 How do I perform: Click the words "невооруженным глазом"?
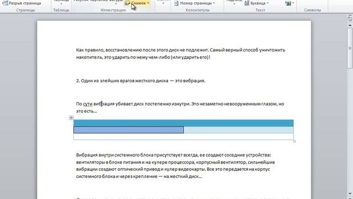tap(250, 104)
